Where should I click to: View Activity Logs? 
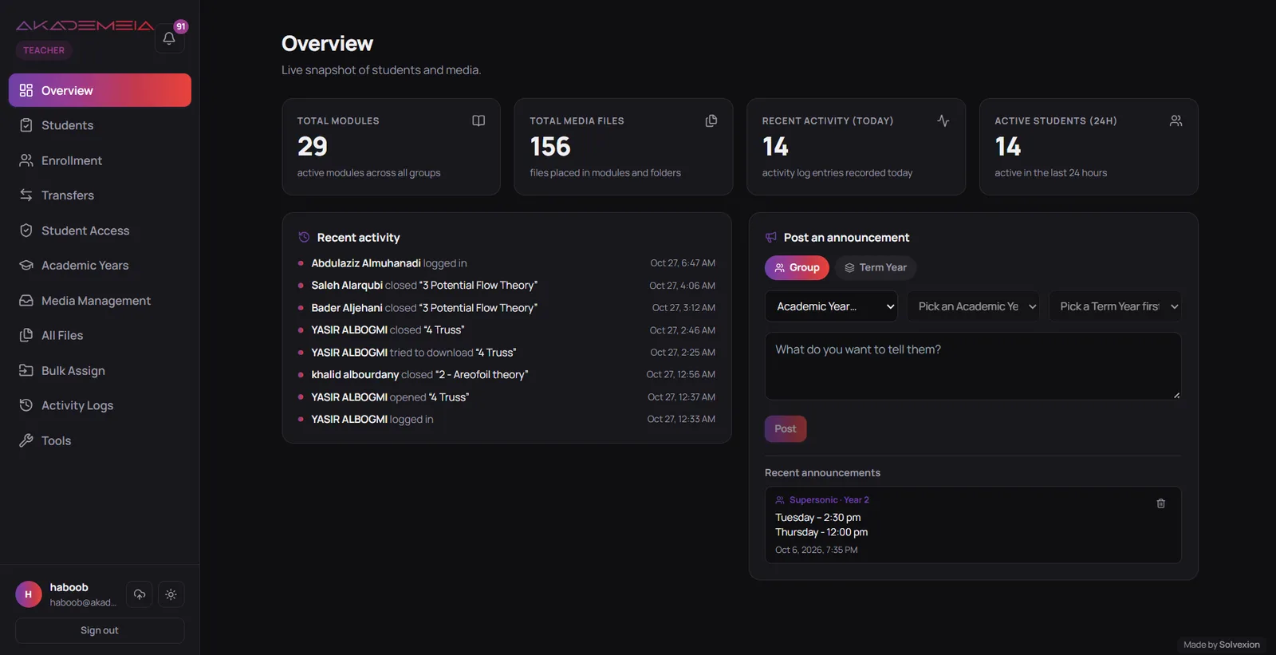(x=100, y=405)
